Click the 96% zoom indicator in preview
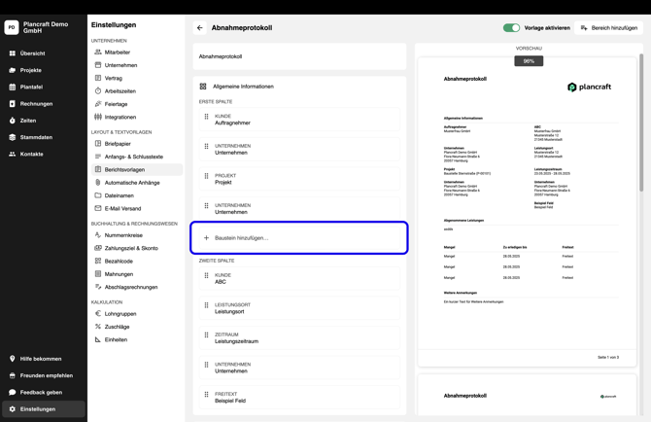The height and width of the screenshot is (422, 651). [x=529, y=61]
